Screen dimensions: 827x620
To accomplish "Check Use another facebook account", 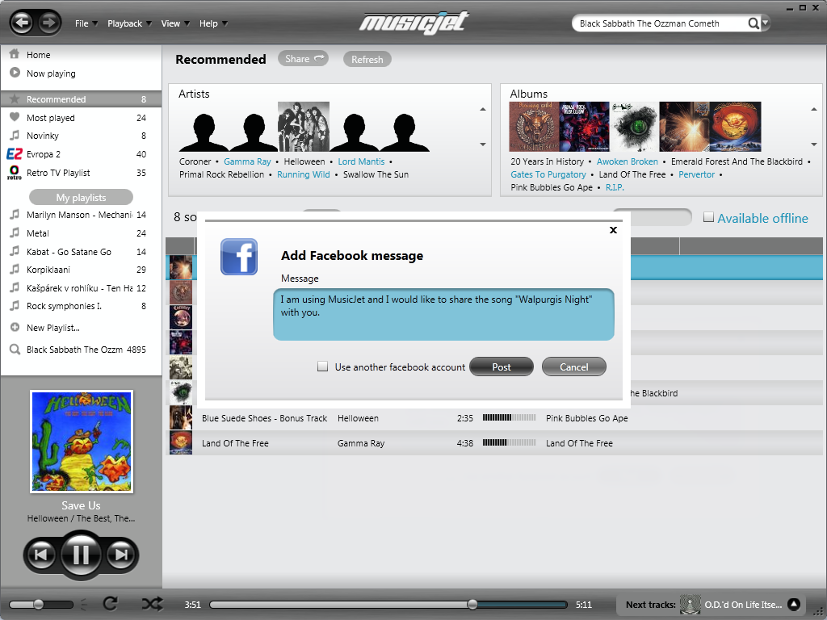I will pyautogui.click(x=323, y=367).
